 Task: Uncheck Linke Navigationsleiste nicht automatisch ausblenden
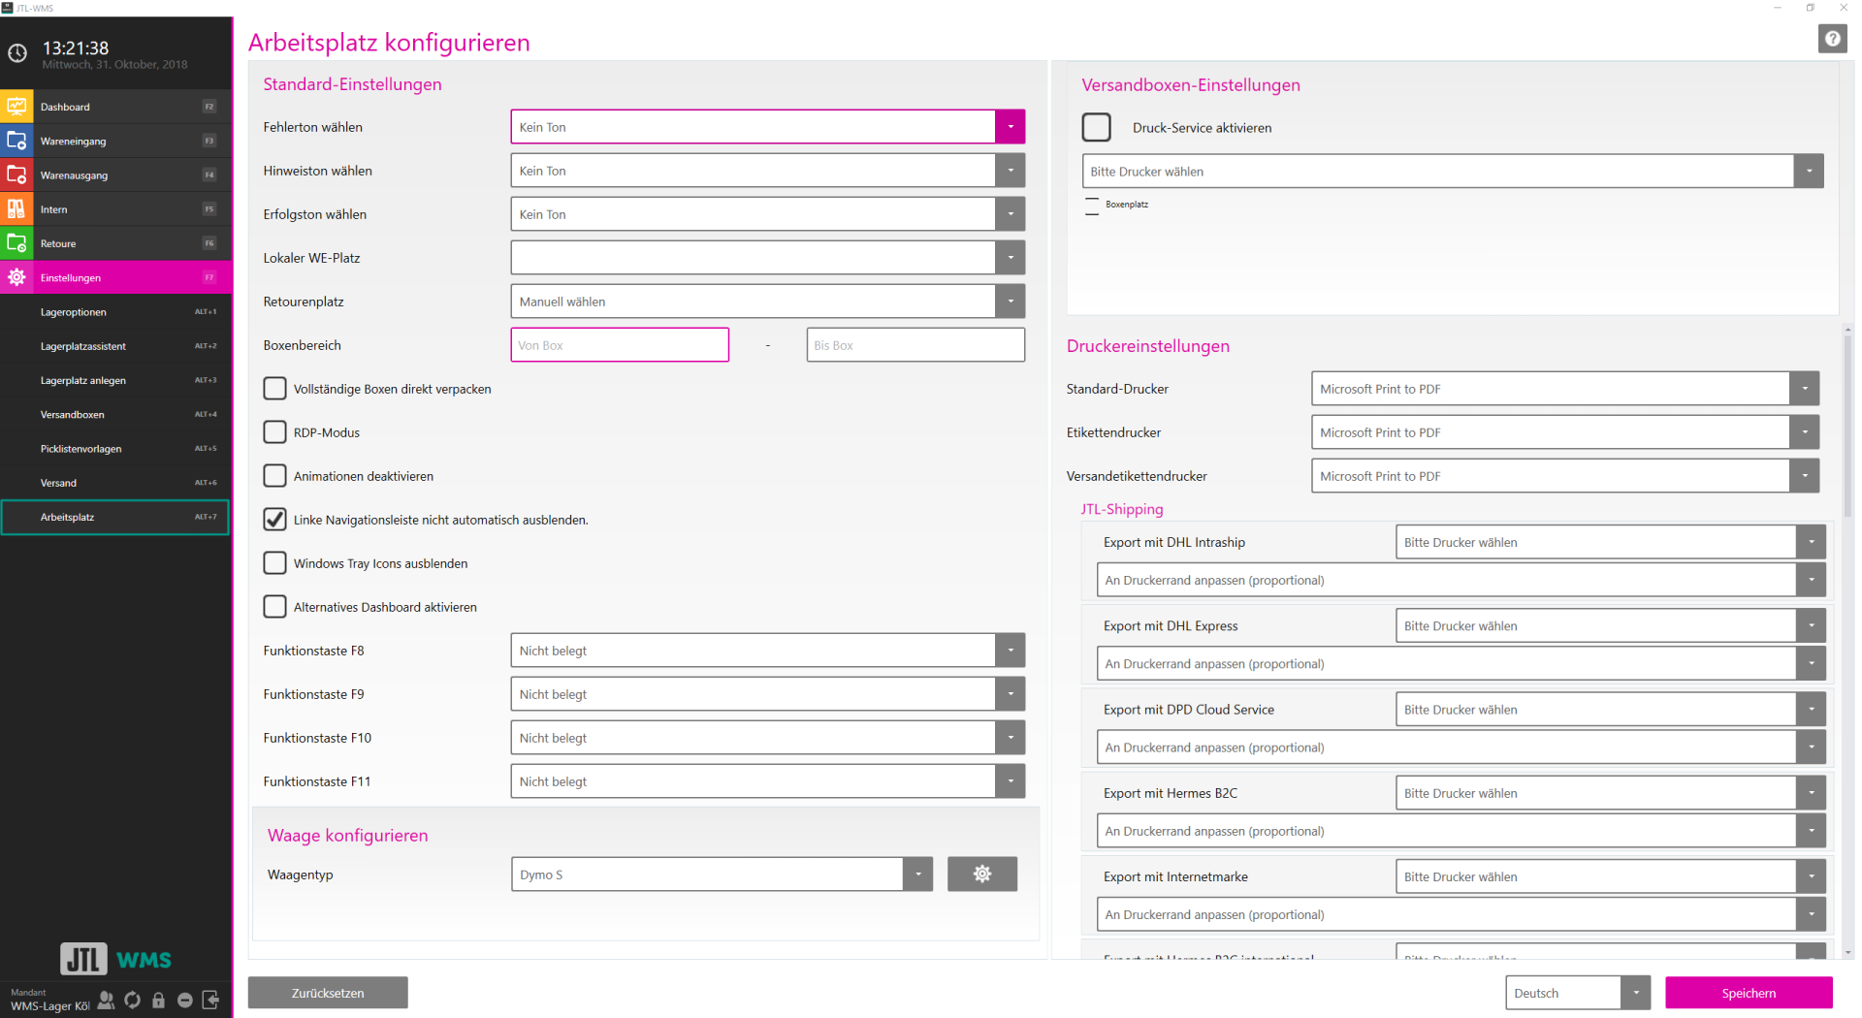tap(275, 520)
